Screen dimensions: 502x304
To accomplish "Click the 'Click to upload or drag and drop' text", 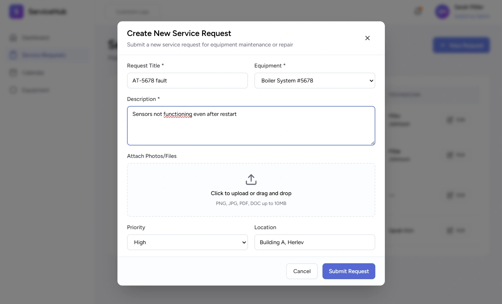I will 251,193.
